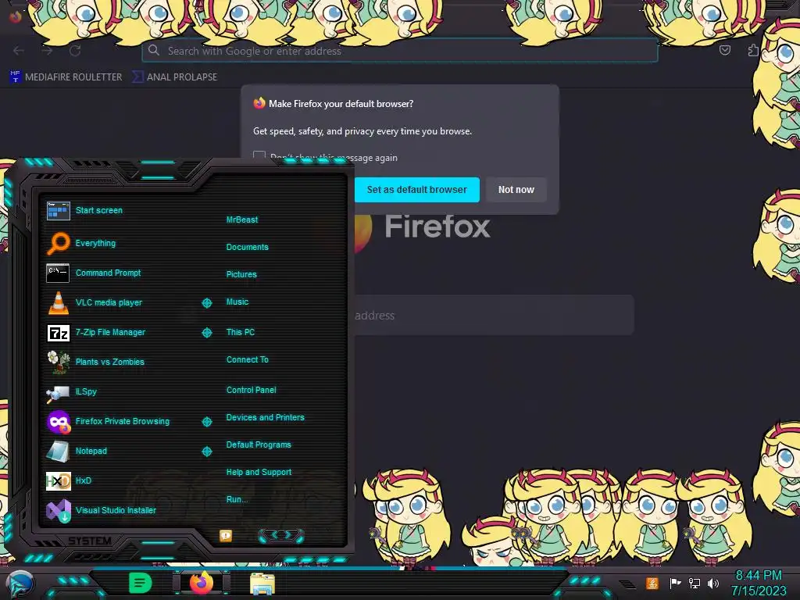Open Default Programs
This screenshot has height=600, width=800.
259,445
